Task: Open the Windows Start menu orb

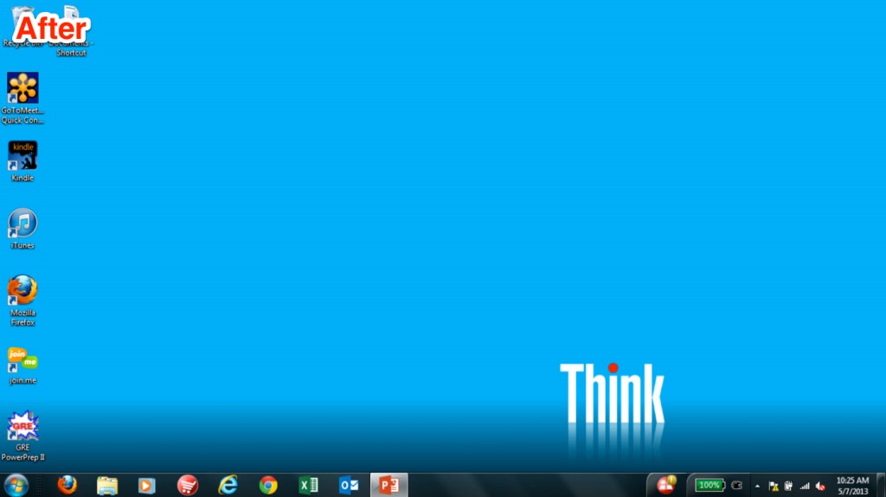Action: [16, 485]
